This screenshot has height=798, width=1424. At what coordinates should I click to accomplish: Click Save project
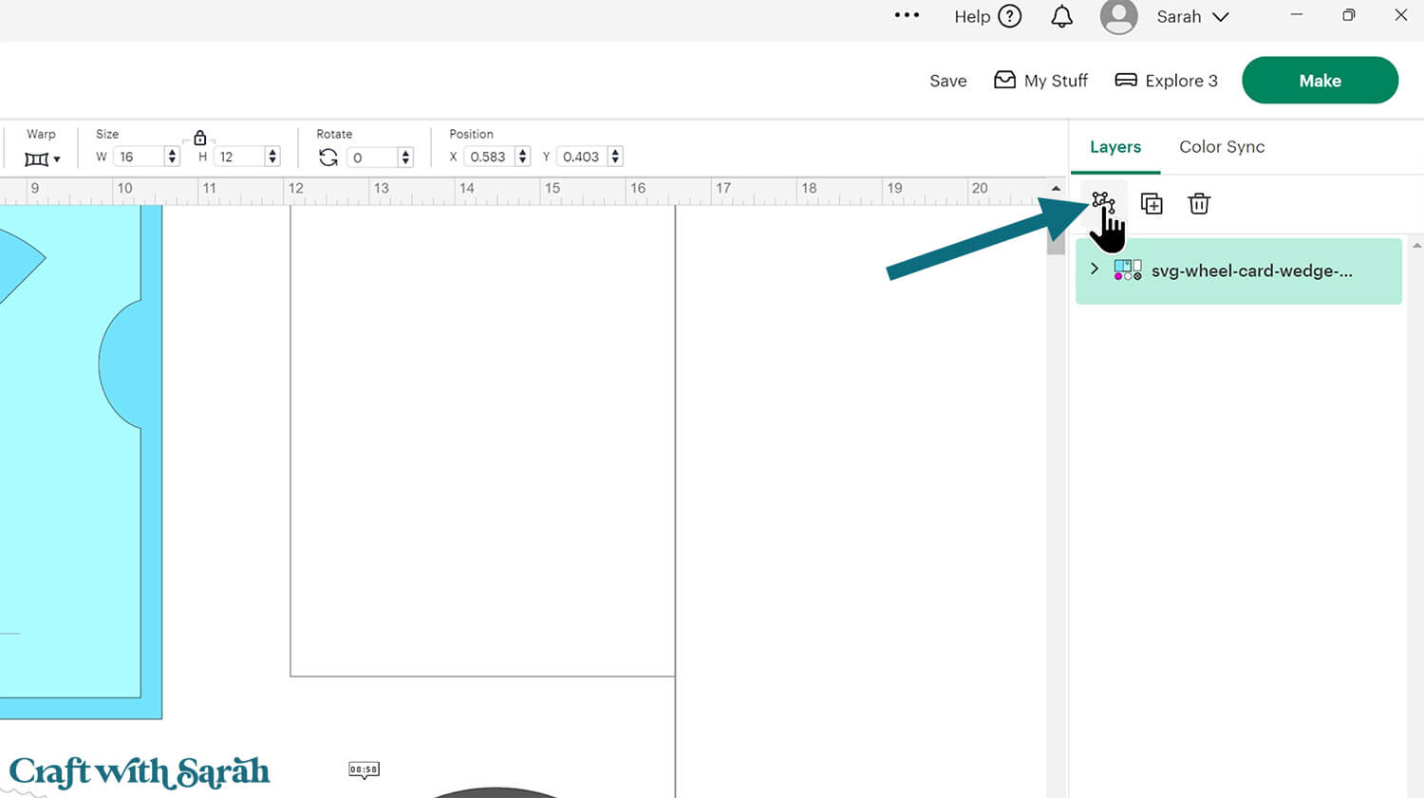947,81
